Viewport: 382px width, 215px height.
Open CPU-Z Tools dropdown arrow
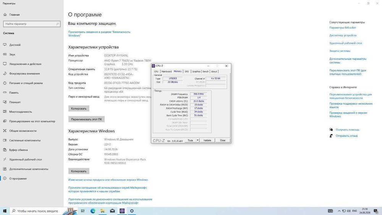pos(197,140)
